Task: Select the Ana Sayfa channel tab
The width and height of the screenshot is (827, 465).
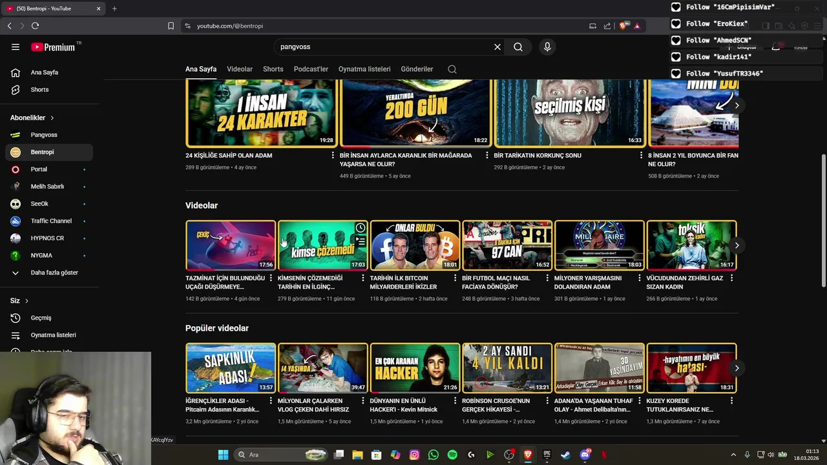Action: click(x=201, y=69)
